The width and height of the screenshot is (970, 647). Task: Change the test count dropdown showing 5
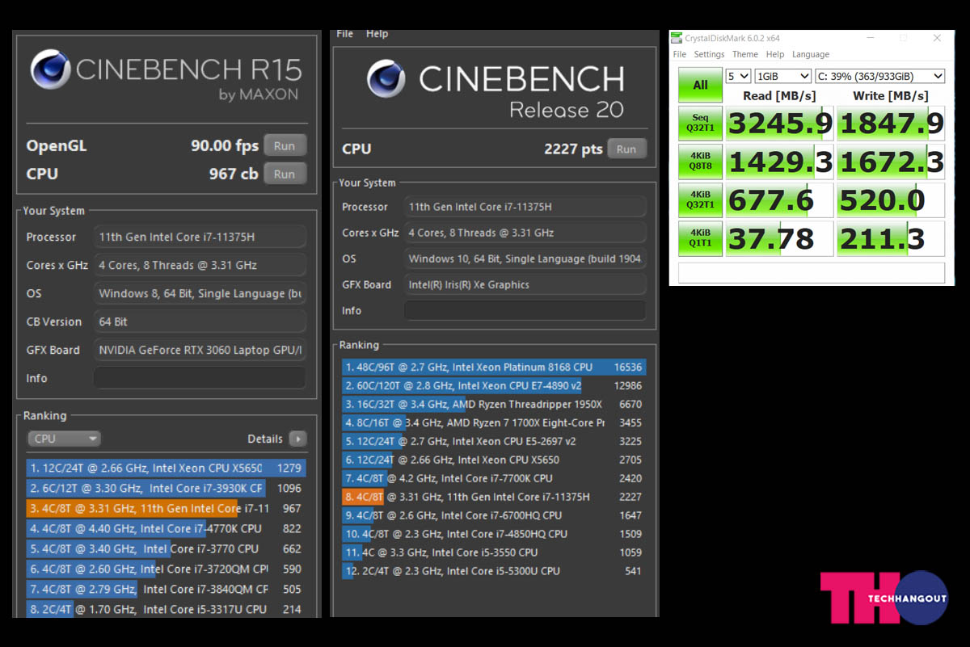pos(738,76)
